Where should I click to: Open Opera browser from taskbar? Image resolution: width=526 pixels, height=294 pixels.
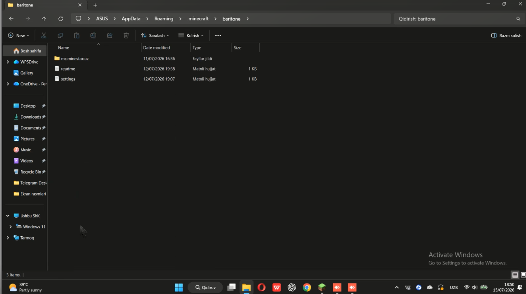point(261,288)
